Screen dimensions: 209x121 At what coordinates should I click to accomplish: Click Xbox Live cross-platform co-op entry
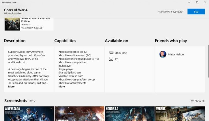(x=76, y=80)
